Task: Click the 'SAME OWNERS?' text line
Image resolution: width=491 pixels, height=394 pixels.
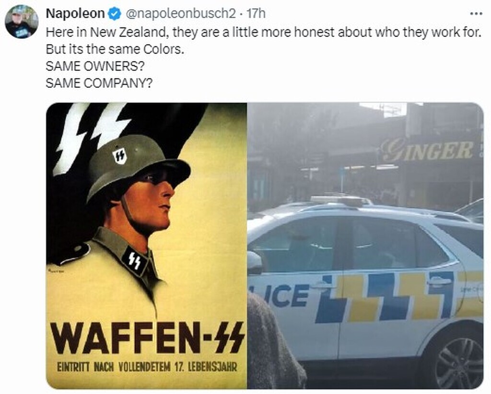Action: (95, 66)
